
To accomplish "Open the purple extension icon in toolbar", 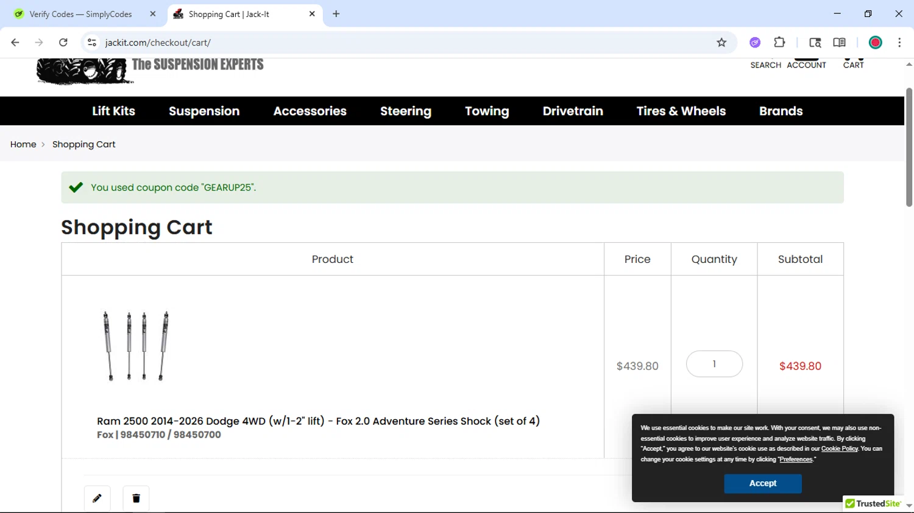I will [x=755, y=43].
